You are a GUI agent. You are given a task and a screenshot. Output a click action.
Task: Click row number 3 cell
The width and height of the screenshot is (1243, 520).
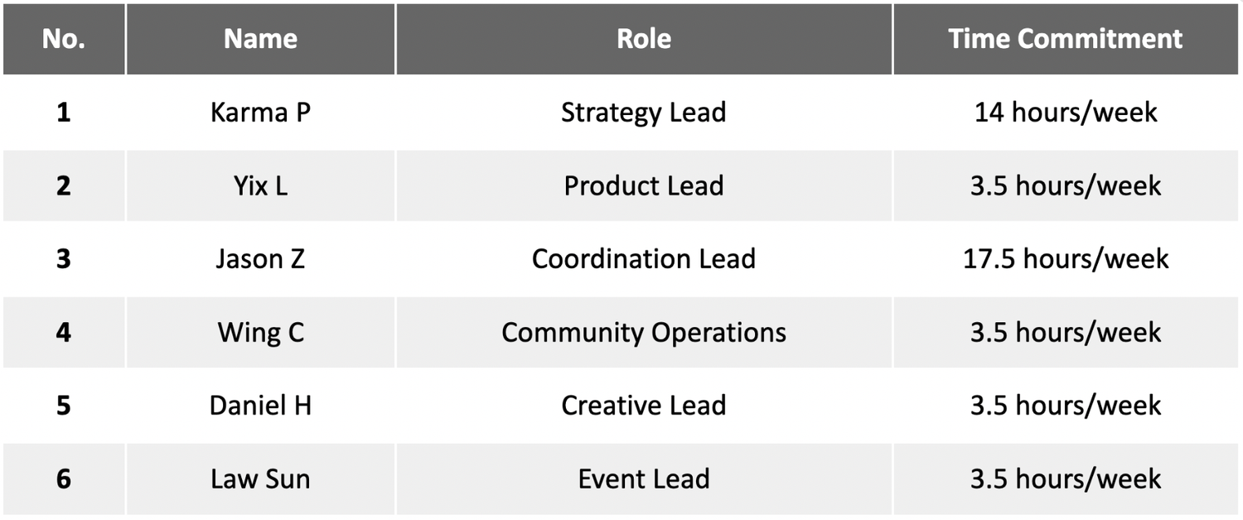tap(64, 258)
